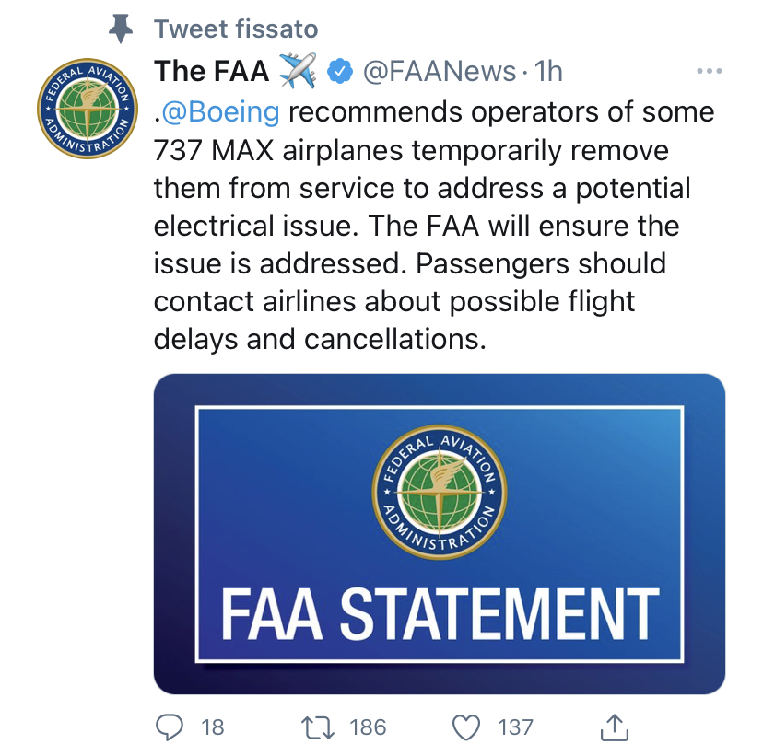Click the reply speech bubble icon
This screenshot has height=756, width=763.
tap(169, 727)
